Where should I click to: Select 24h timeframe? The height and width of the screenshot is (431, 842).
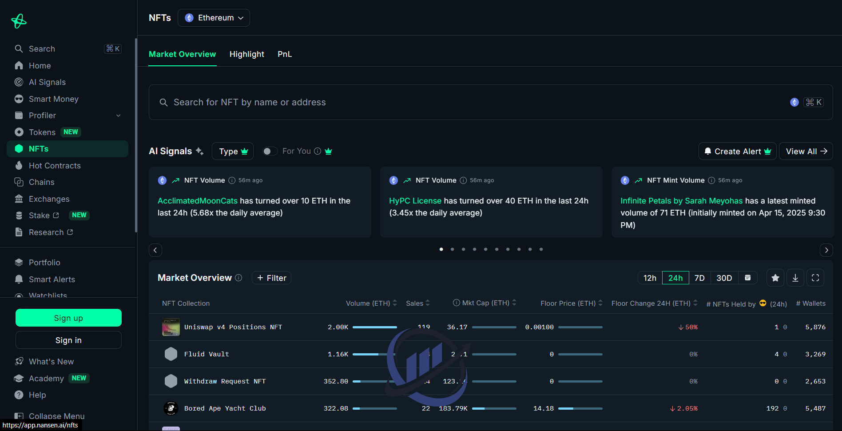[675, 278]
